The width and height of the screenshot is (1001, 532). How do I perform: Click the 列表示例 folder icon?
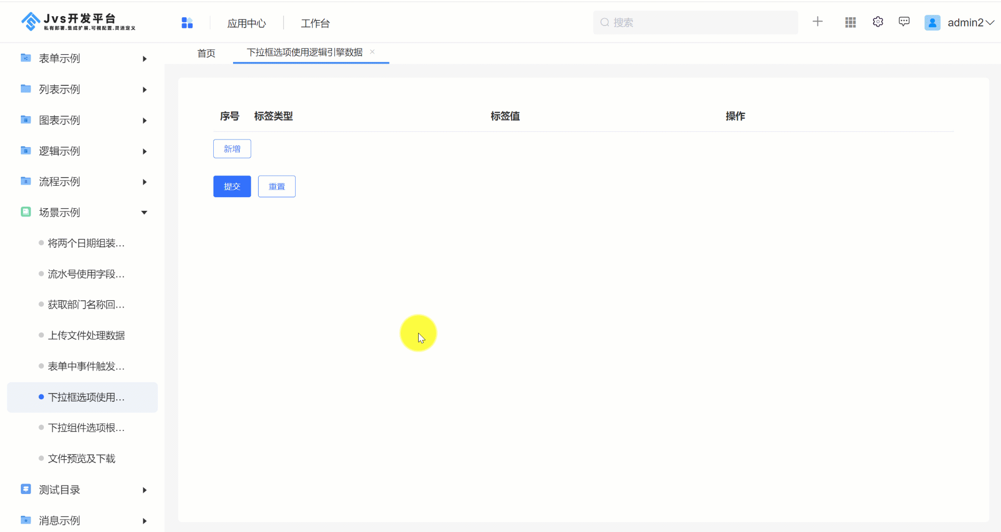[26, 88]
